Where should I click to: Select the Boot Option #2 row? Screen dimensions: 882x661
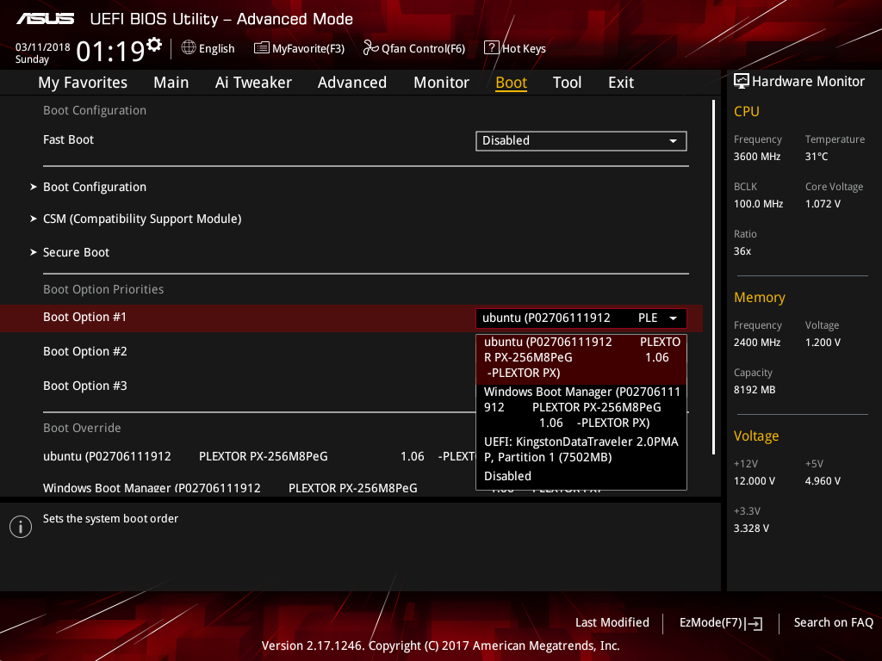pyautogui.click(x=85, y=351)
